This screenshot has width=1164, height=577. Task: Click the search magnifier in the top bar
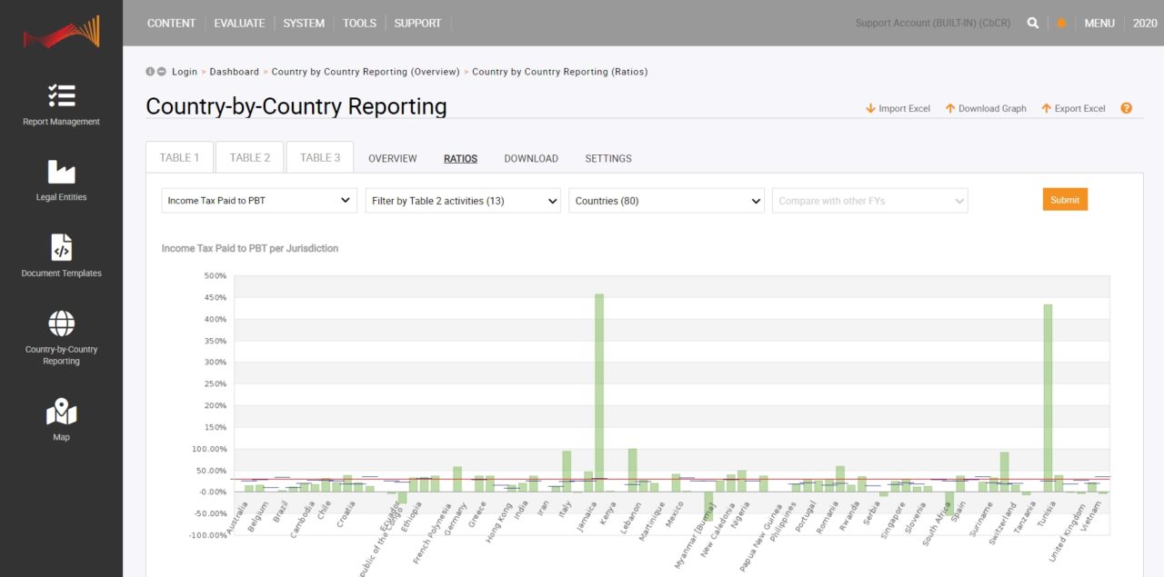pyautogui.click(x=1032, y=23)
